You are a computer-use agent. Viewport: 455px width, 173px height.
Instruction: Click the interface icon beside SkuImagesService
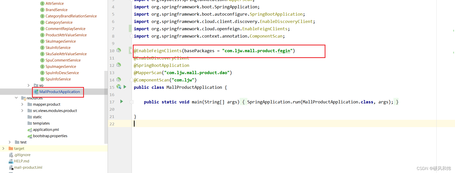coord(42,41)
